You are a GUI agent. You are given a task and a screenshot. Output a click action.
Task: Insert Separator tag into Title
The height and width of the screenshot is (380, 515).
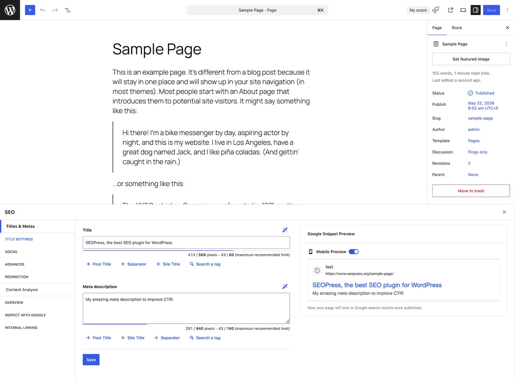coord(133,264)
